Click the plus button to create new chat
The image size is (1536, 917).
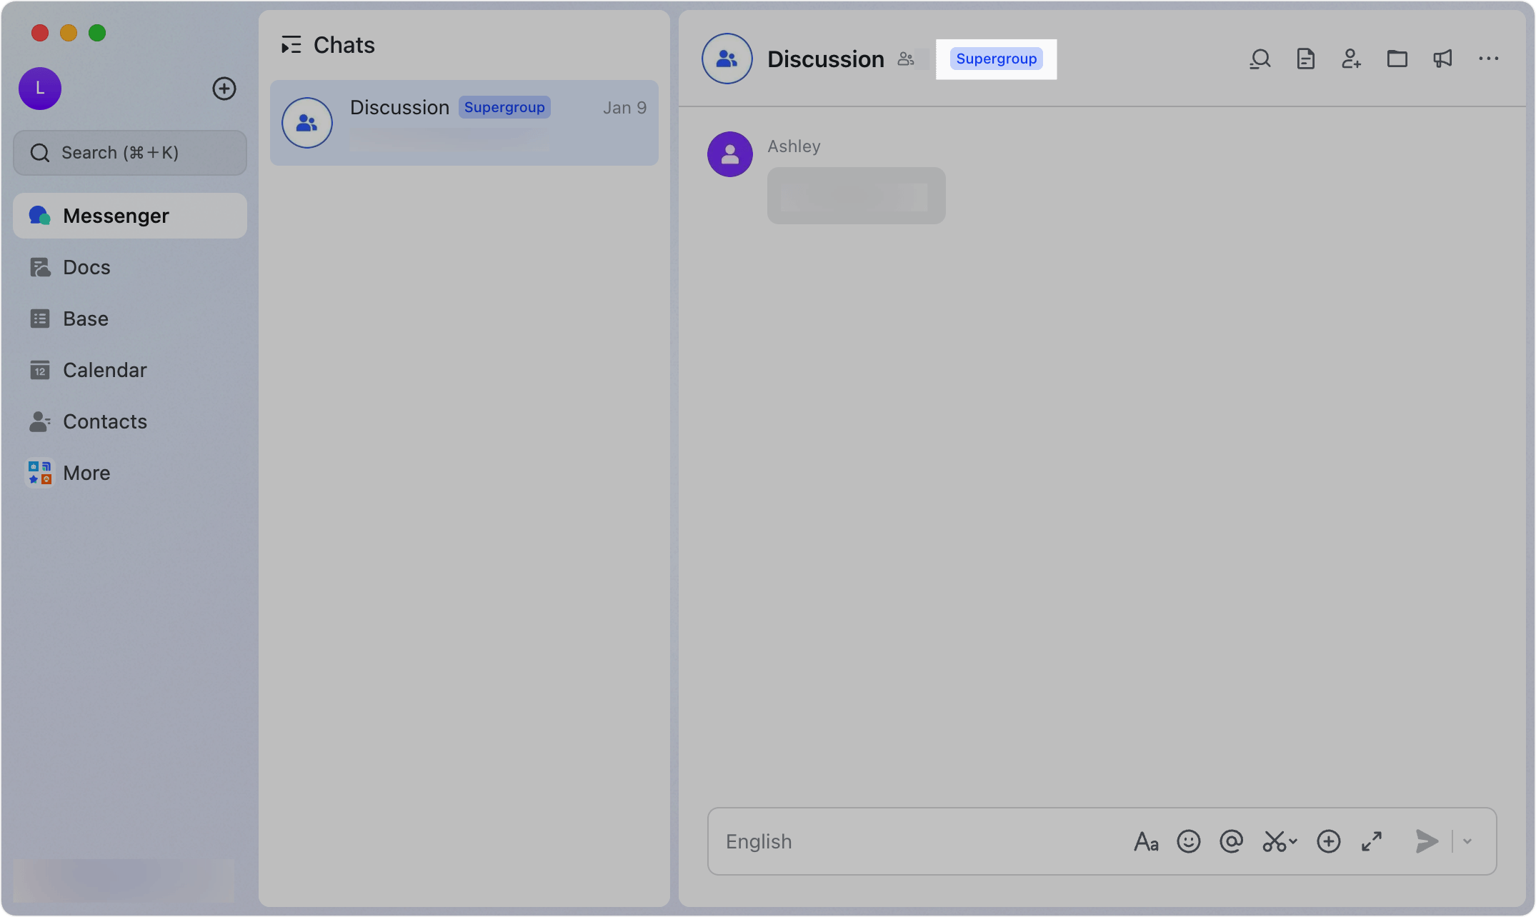click(224, 89)
